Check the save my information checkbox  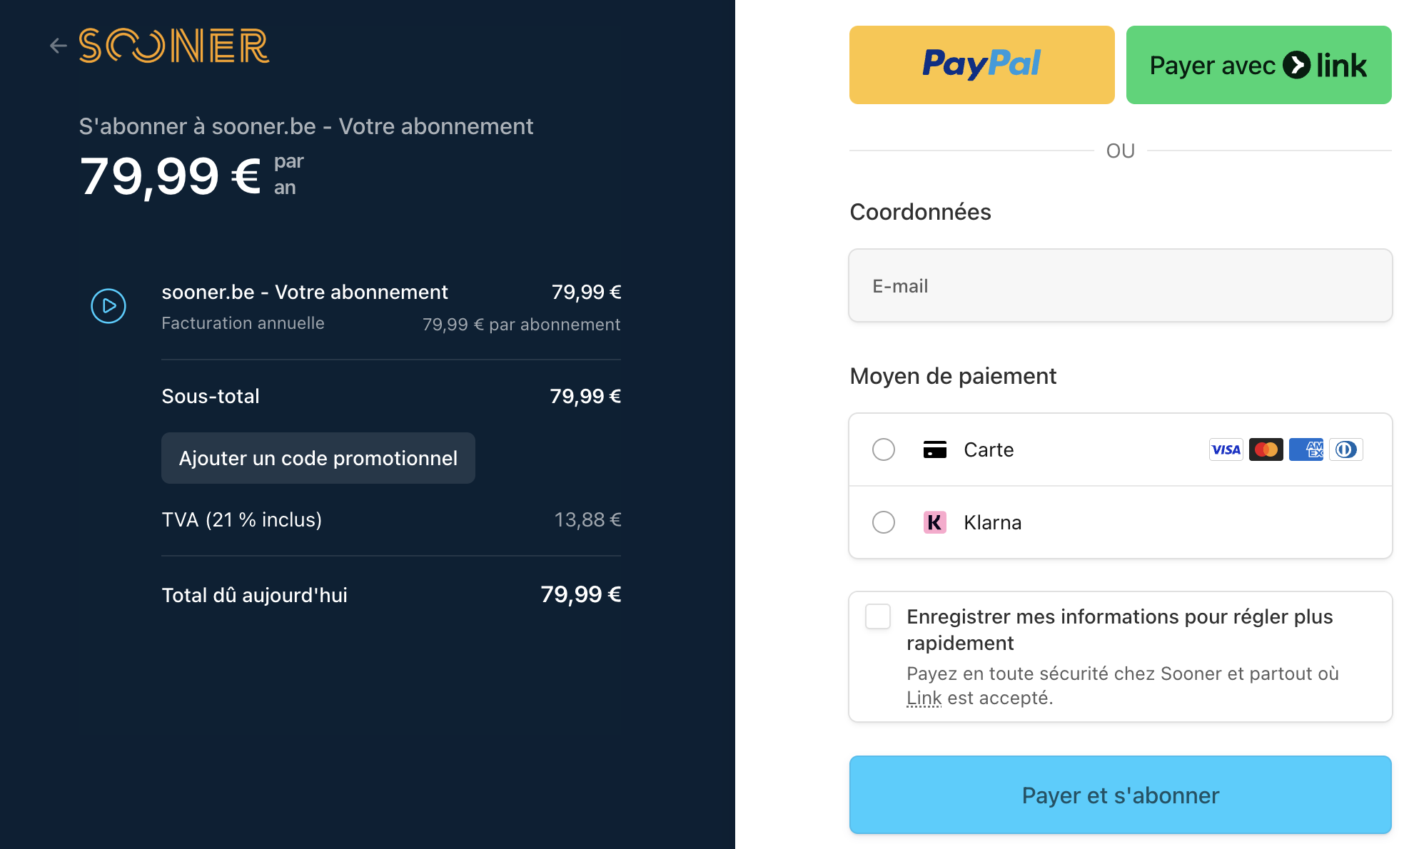878,616
